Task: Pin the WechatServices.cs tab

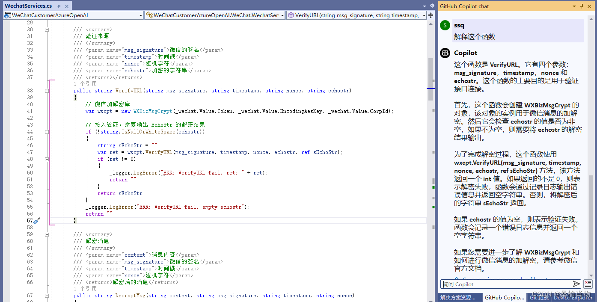Action: point(59,6)
